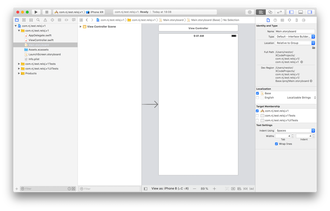
Task: Click the Stop button in toolbar
Action: [x=47, y=12]
